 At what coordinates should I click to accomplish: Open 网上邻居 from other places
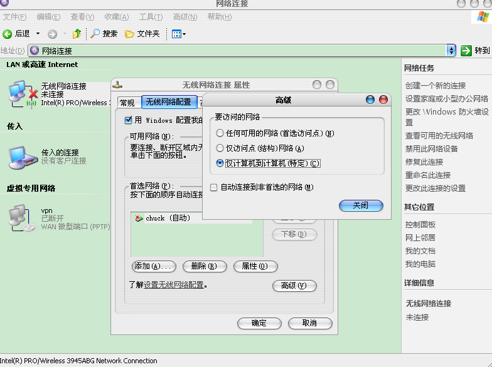420,238
